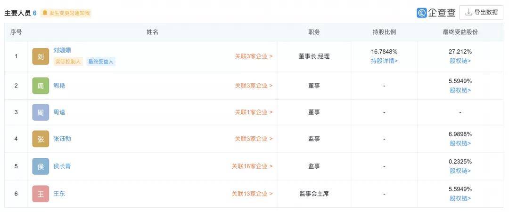509x212 pixels.
Task: Open 周逵's name link
Action: point(59,112)
